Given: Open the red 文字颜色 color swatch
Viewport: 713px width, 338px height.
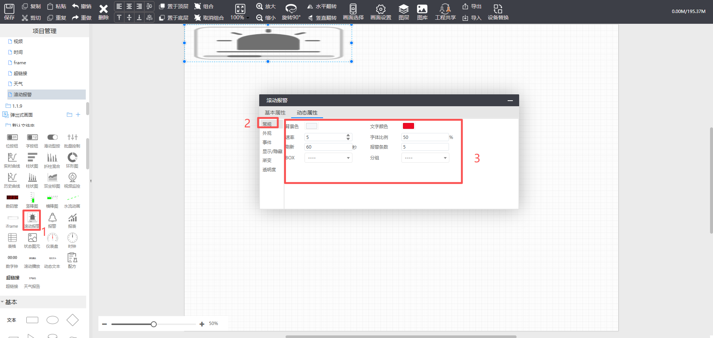Looking at the screenshot, I should tap(408, 126).
